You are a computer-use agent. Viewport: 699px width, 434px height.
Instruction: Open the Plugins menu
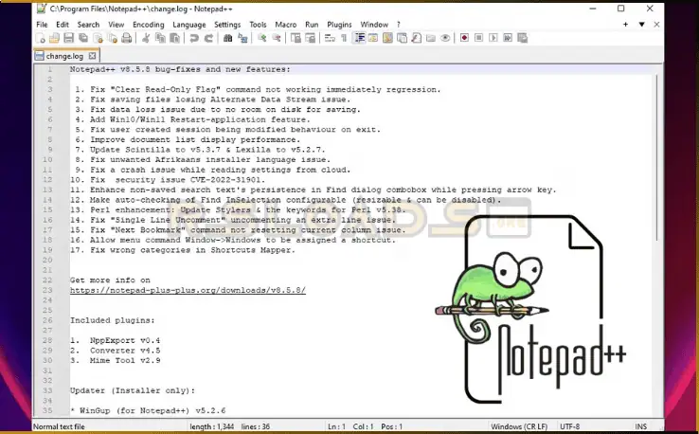click(339, 25)
